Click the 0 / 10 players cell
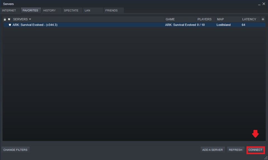Viewport: 268px width, 160px height. pos(201,25)
